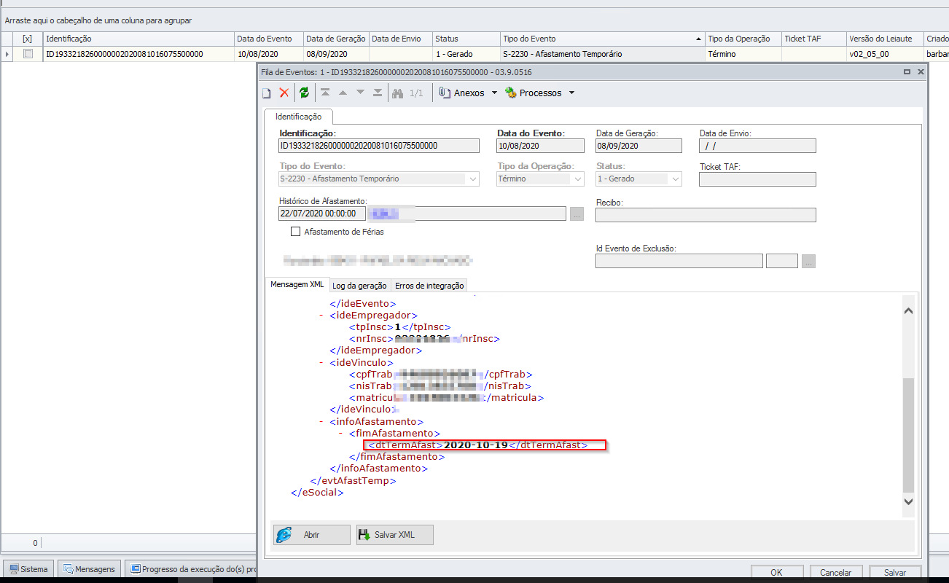949x583 pixels.
Task: Click the Abrir button
Action: (311, 534)
